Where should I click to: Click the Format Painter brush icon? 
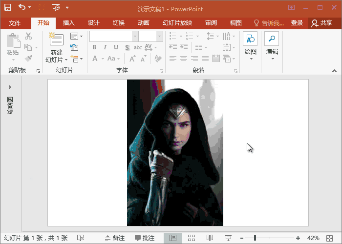click(28, 59)
